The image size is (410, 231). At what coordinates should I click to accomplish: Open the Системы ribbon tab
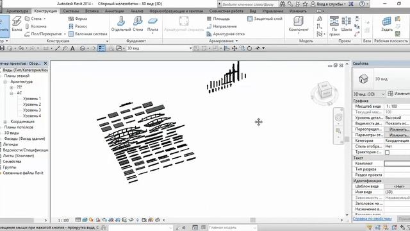[x=71, y=12]
